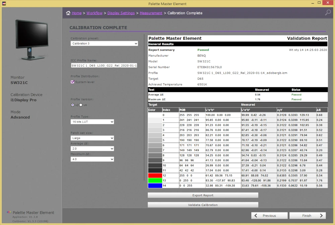335x225 pixels.
Task: Open the Patch set size dropdown
Action: pyautogui.click(x=92, y=138)
